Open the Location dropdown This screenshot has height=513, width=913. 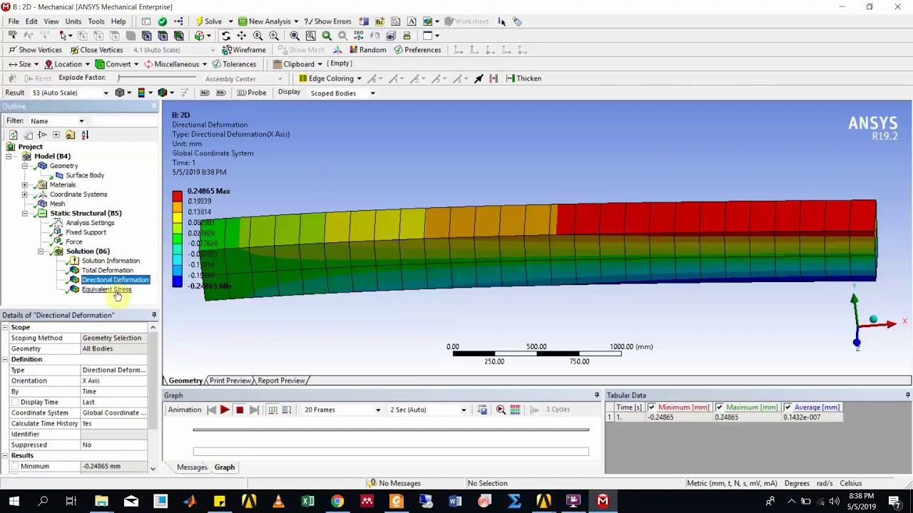point(68,64)
